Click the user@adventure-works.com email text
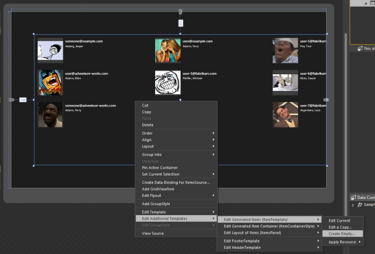 coord(86,73)
